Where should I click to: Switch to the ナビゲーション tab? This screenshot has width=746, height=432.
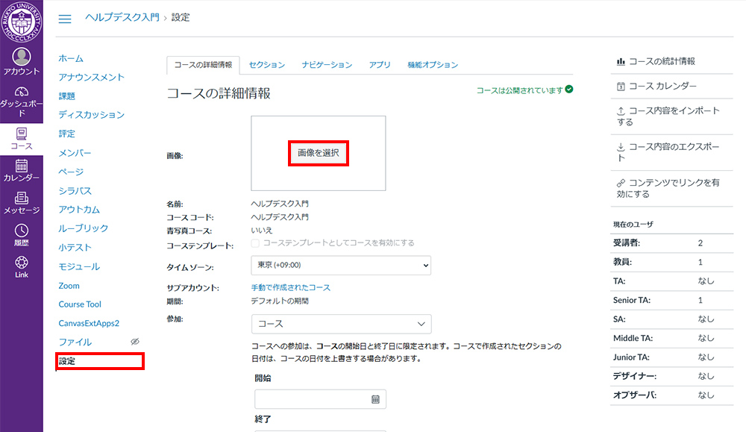coord(327,65)
